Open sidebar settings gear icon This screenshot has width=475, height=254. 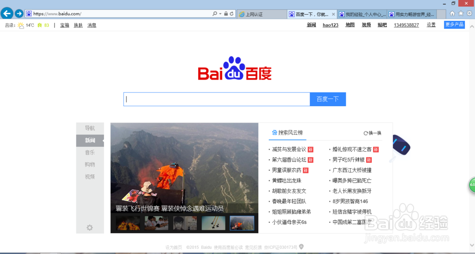click(90, 227)
